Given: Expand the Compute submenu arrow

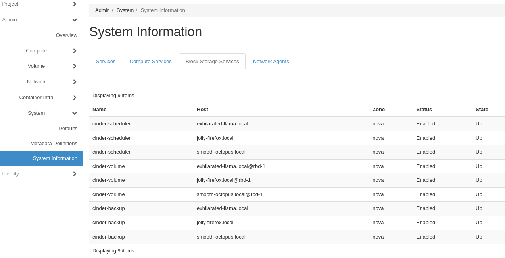Looking at the screenshot, I should 74,51.
